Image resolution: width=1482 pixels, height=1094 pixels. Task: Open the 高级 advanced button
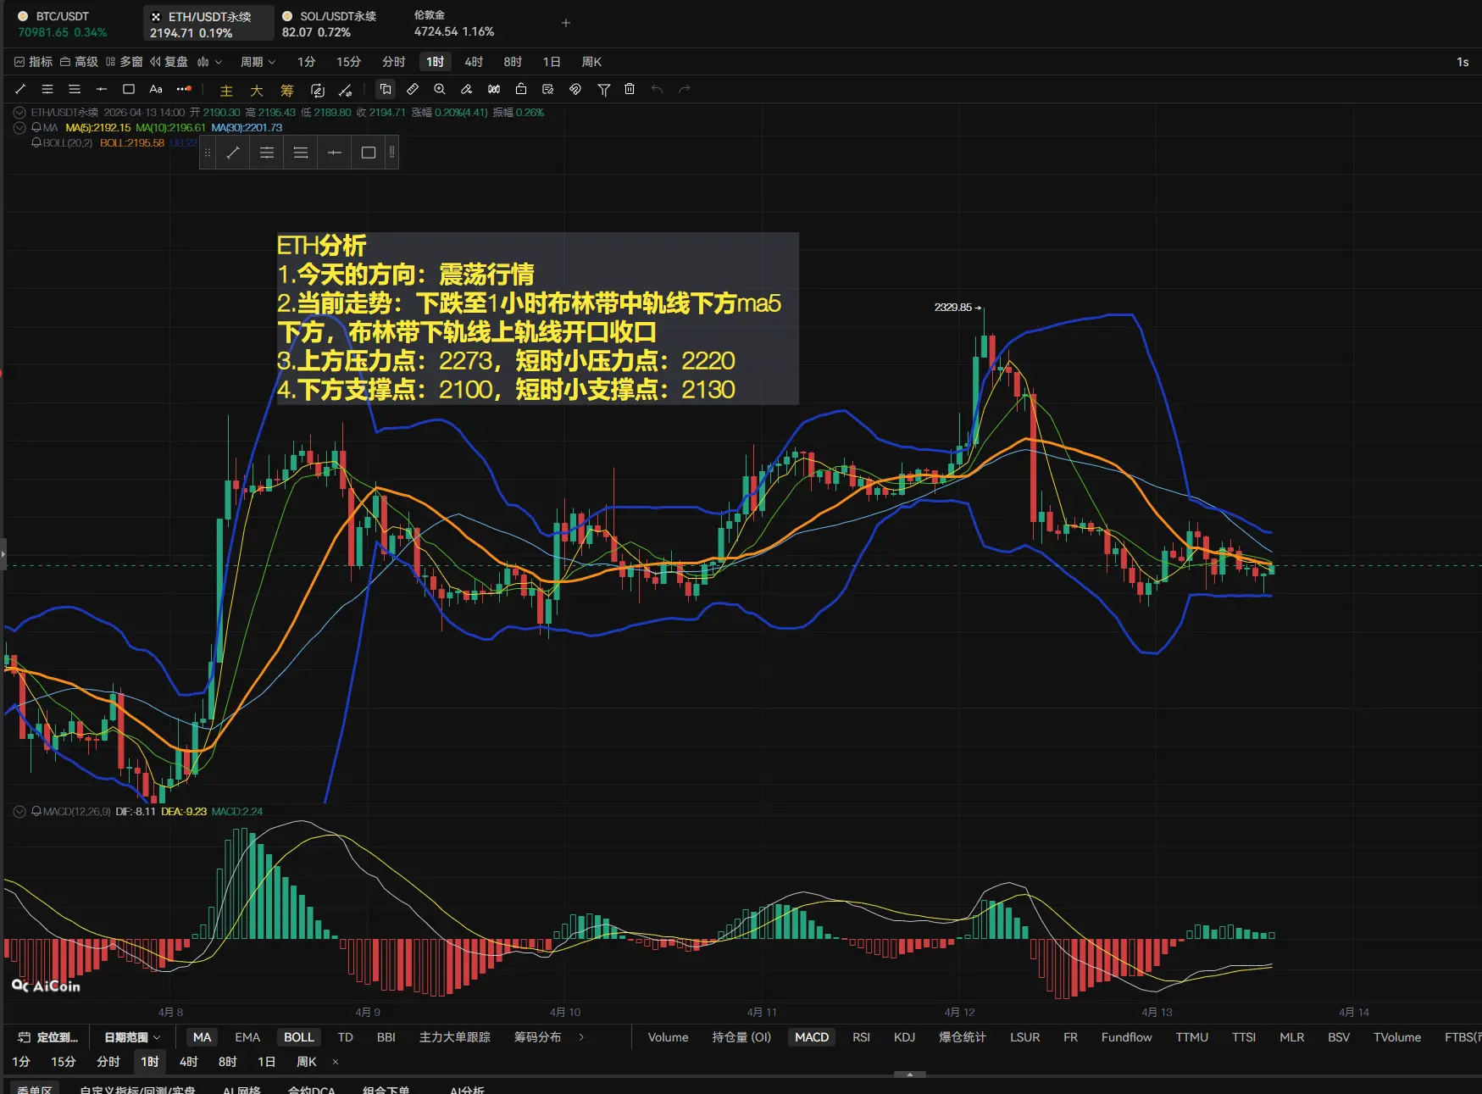pyautogui.click(x=79, y=62)
